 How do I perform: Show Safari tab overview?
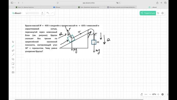pos(165,3)
